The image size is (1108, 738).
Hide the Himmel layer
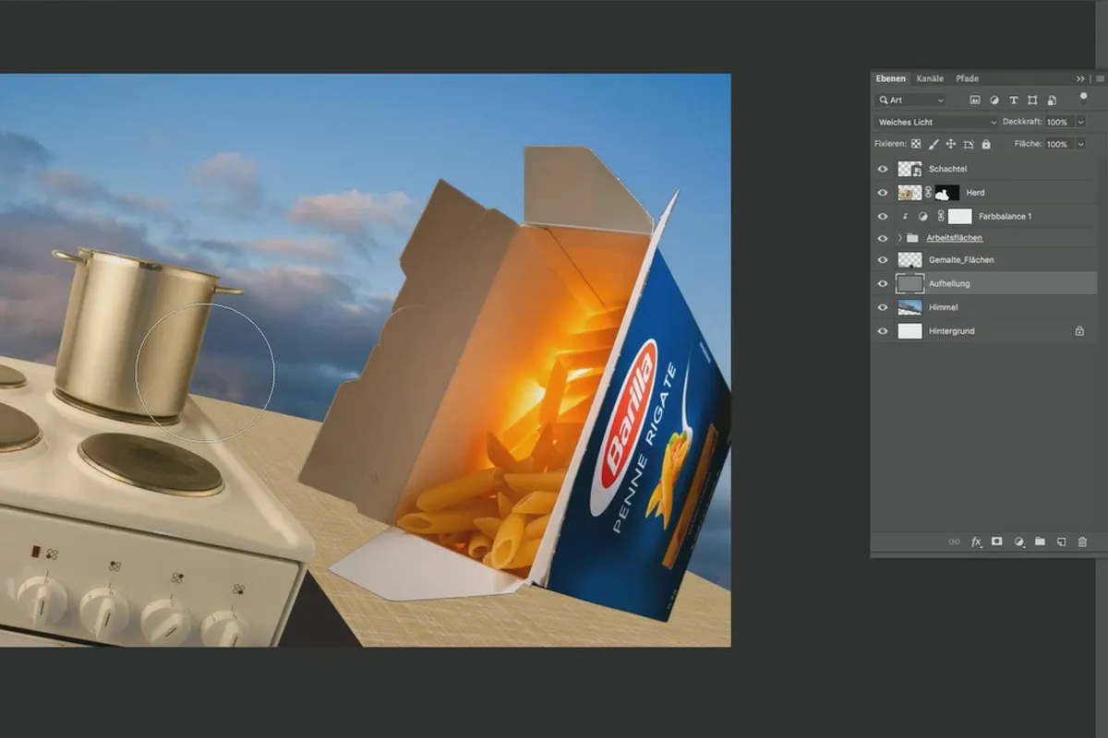(x=883, y=307)
